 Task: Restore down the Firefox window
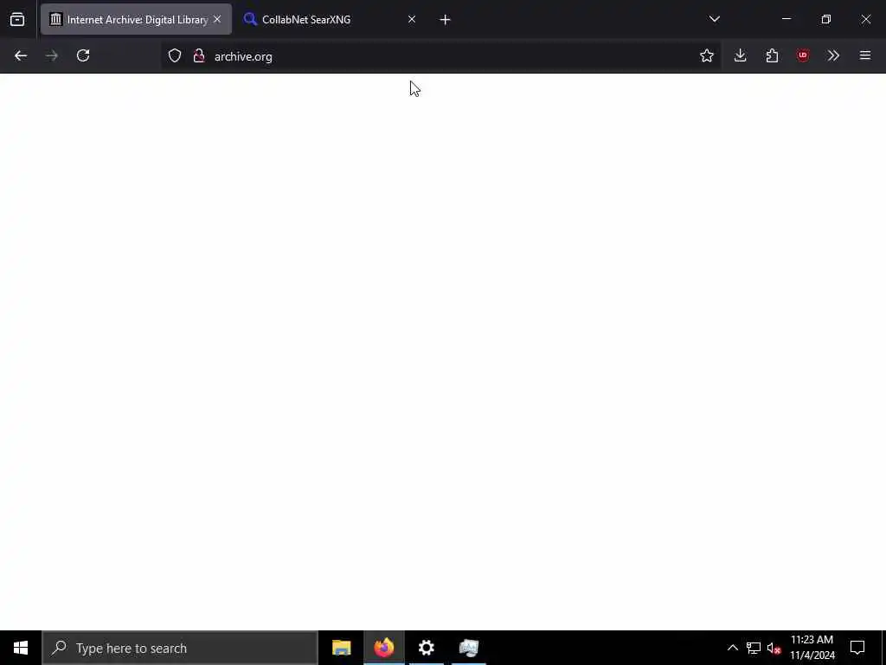[x=826, y=19]
